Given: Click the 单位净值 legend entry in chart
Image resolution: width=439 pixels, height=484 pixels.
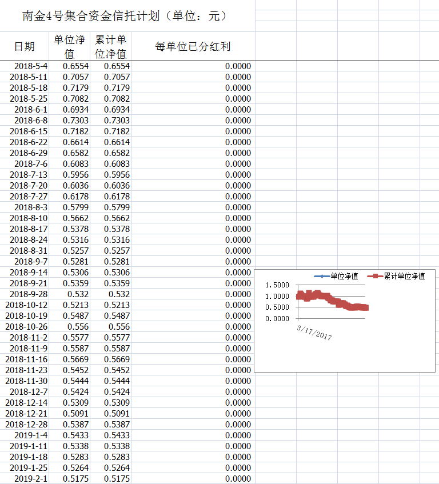Looking at the screenshot, I should click(x=336, y=276).
